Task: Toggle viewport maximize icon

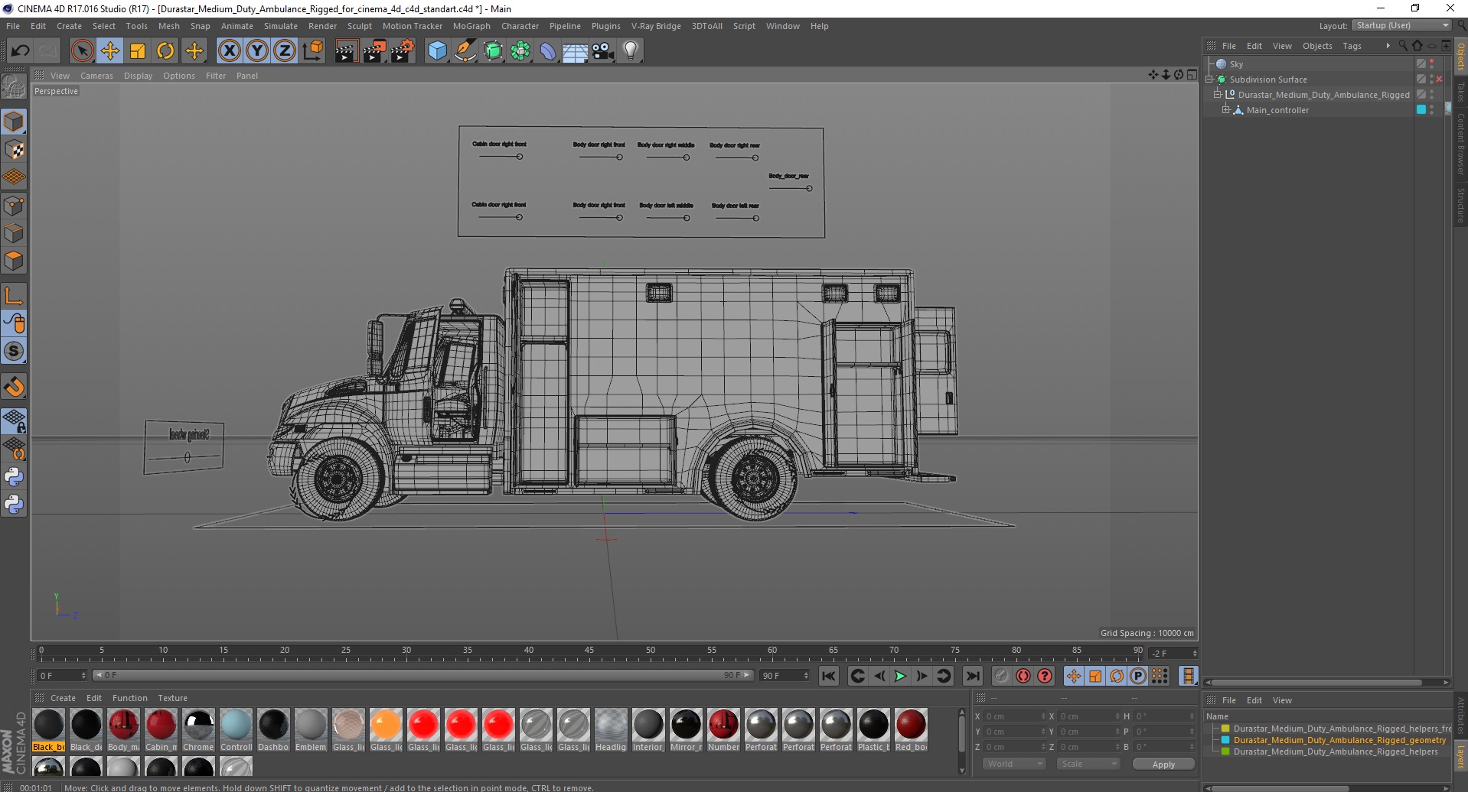Action: tap(1192, 75)
